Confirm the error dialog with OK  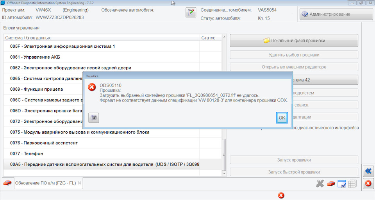282,118
